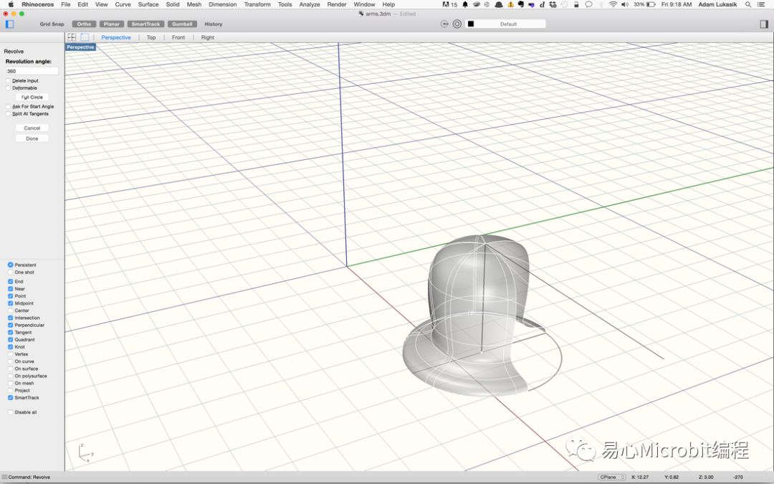774x484 pixels.
Task: Select the One shot radio option
Action: (x=10, y=272)
